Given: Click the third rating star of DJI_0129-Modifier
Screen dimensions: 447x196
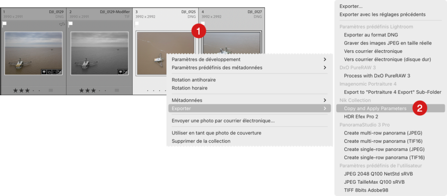Looking at the screenshot, I should pyautogui.click(x=93, y=90).
